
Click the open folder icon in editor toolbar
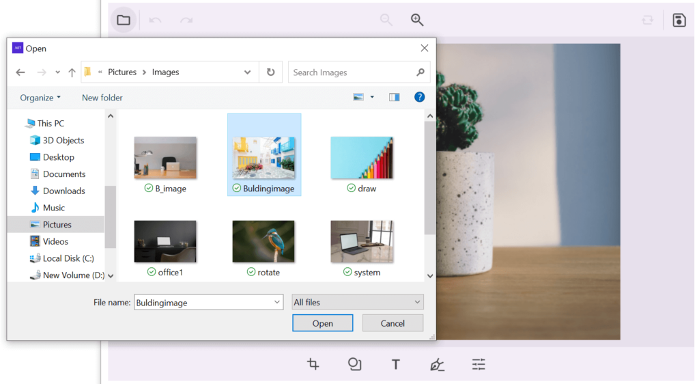124,20
